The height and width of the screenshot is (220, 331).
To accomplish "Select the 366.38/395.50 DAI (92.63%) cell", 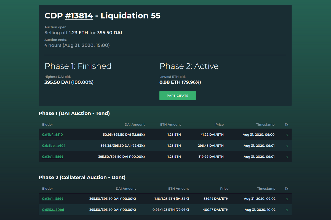I will (122, 146).
